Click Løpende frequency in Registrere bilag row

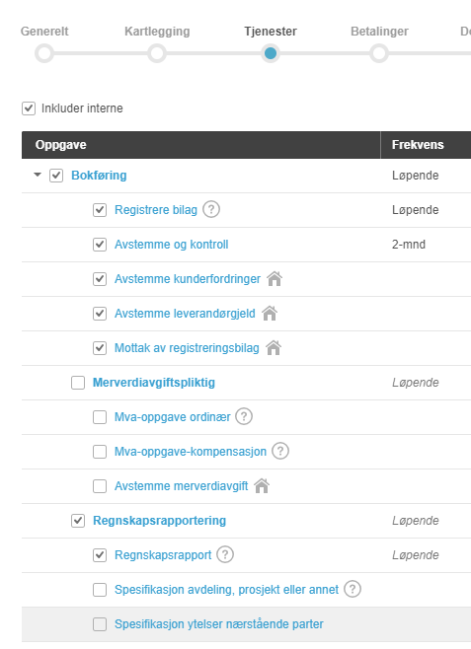click(x=416, y=210)
